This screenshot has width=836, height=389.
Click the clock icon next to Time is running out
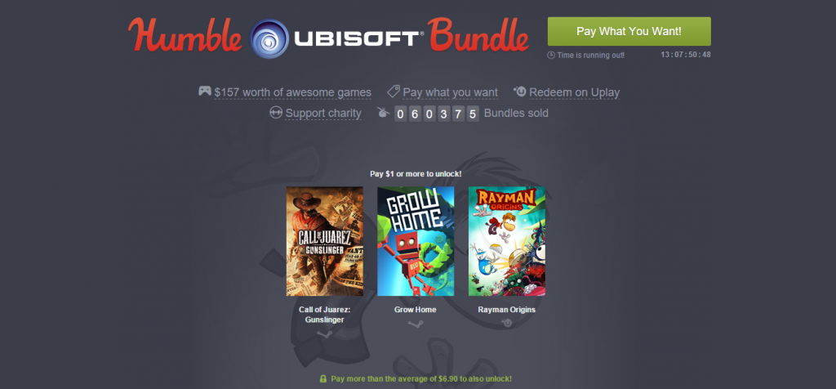[x=551, y=55]
